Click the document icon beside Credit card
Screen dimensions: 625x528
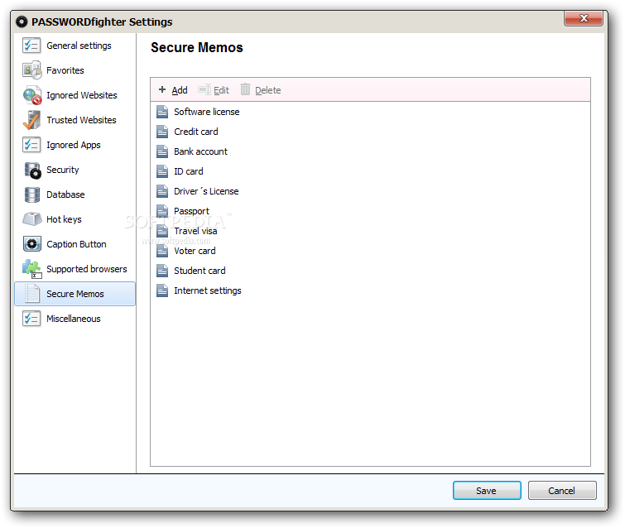162,132
